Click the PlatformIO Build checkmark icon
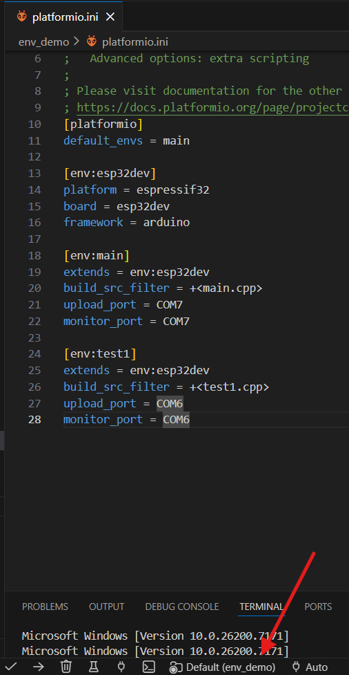Screen dimensions: 349x675 pos(11,667)
